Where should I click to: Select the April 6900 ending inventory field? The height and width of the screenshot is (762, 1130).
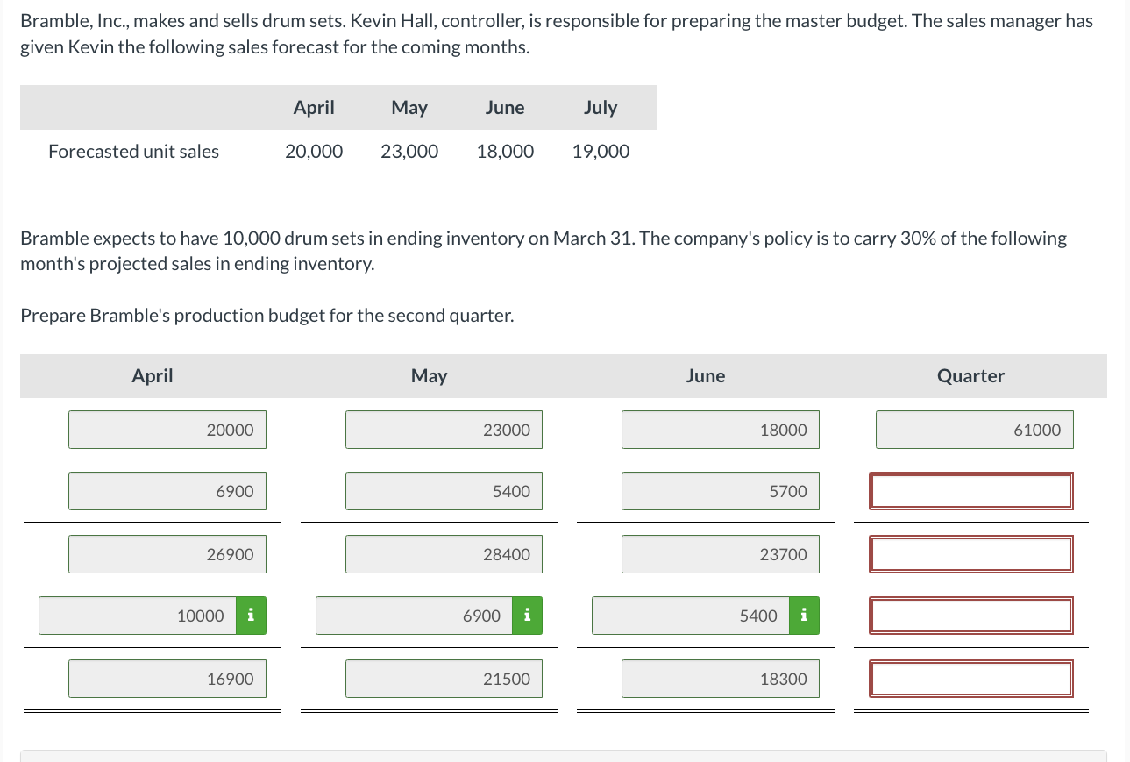(x=167, y=491)
